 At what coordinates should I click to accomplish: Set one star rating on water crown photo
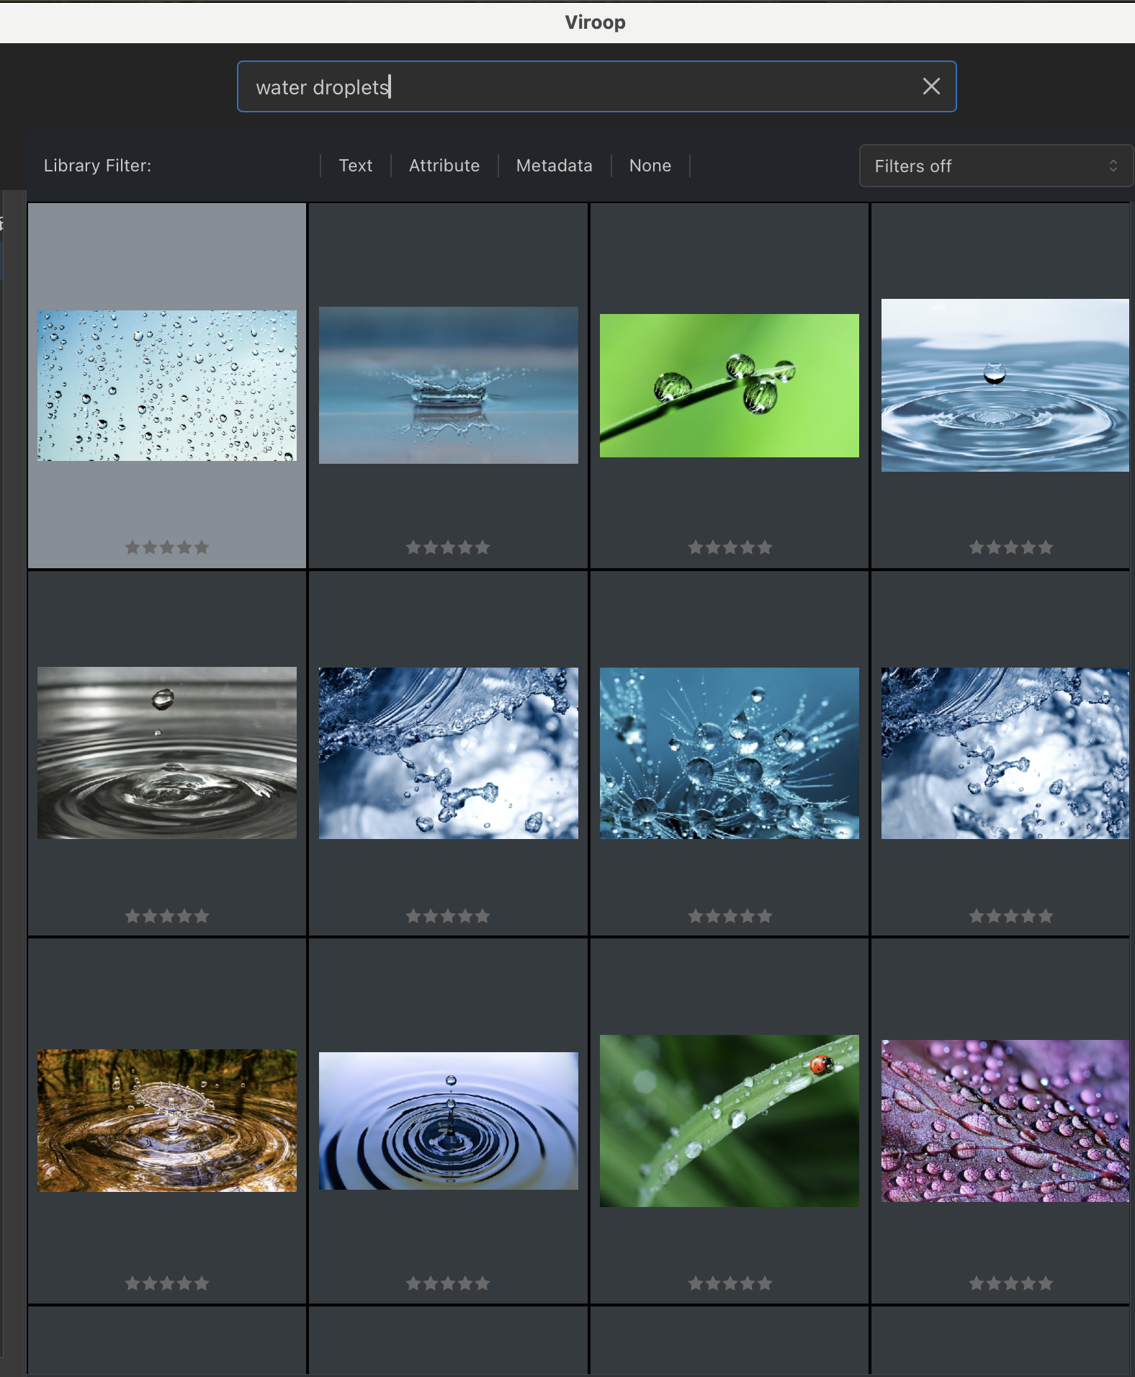click(x=413, y=548)
